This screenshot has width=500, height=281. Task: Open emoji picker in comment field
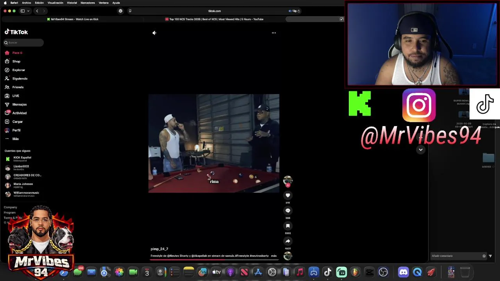[x=484, y=256]
